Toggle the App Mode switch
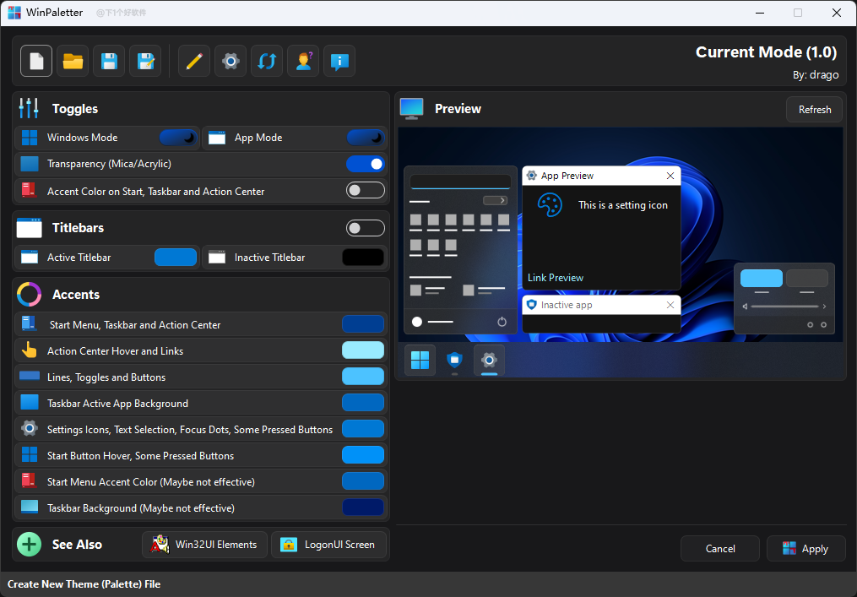Image resolution: width=857 pixels, height=597 pixels. (365, 138)
